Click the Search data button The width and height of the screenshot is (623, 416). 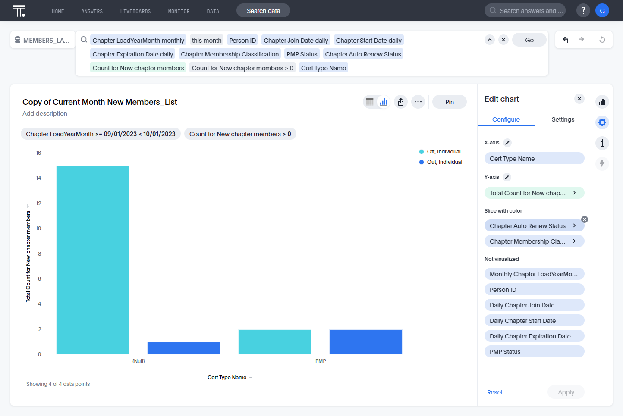tap(263, 10)
